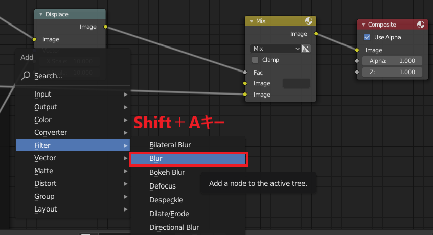
Task: Click the search magnifier icon in Add menu
Action: (x=26, y=76)
